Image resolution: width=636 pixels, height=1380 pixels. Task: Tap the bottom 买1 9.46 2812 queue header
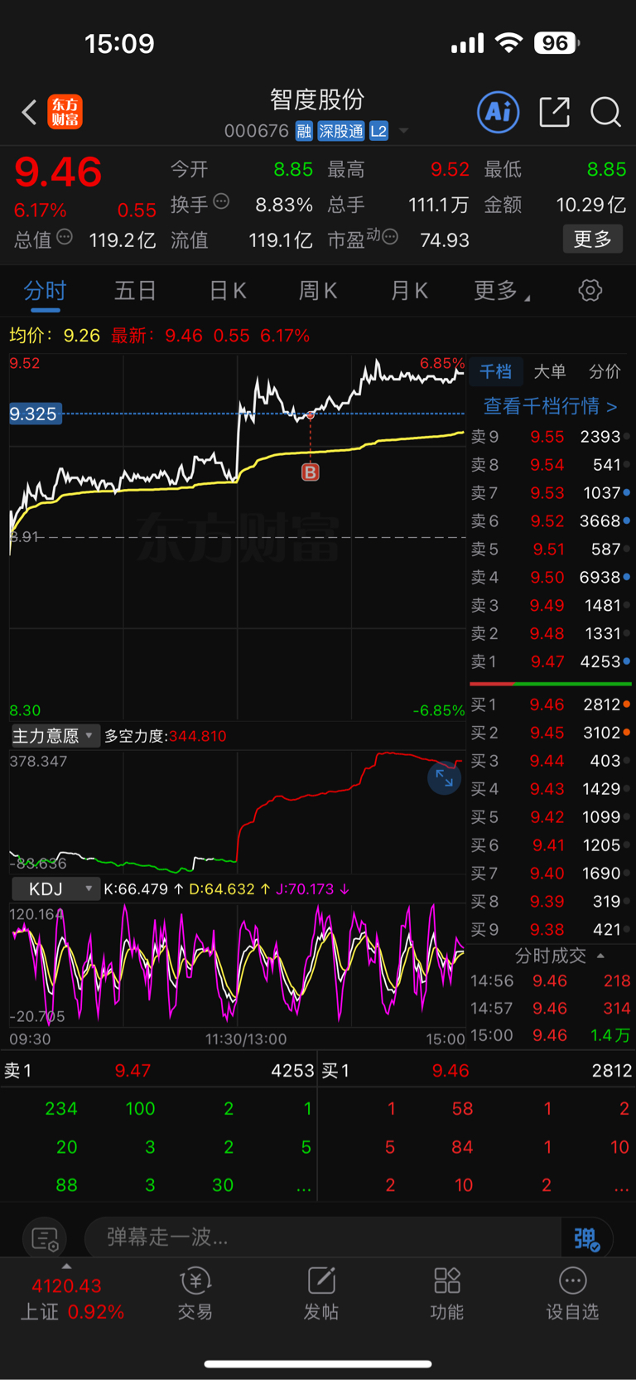click(477, 1071)
